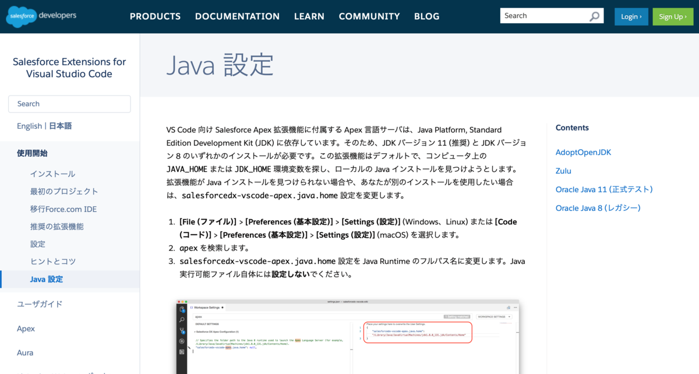Screen dimensions: 699x374
Task: Click the sidebar Search input field
Action: 69,104
